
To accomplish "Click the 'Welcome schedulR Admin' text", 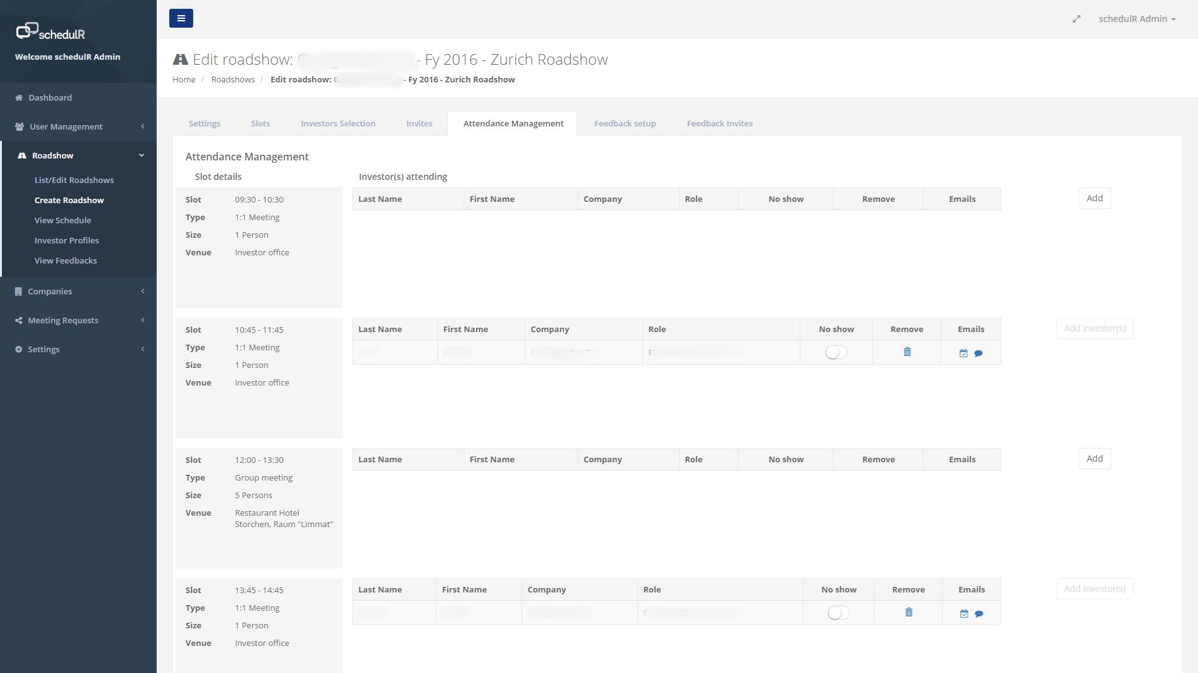I will (67, 57).
